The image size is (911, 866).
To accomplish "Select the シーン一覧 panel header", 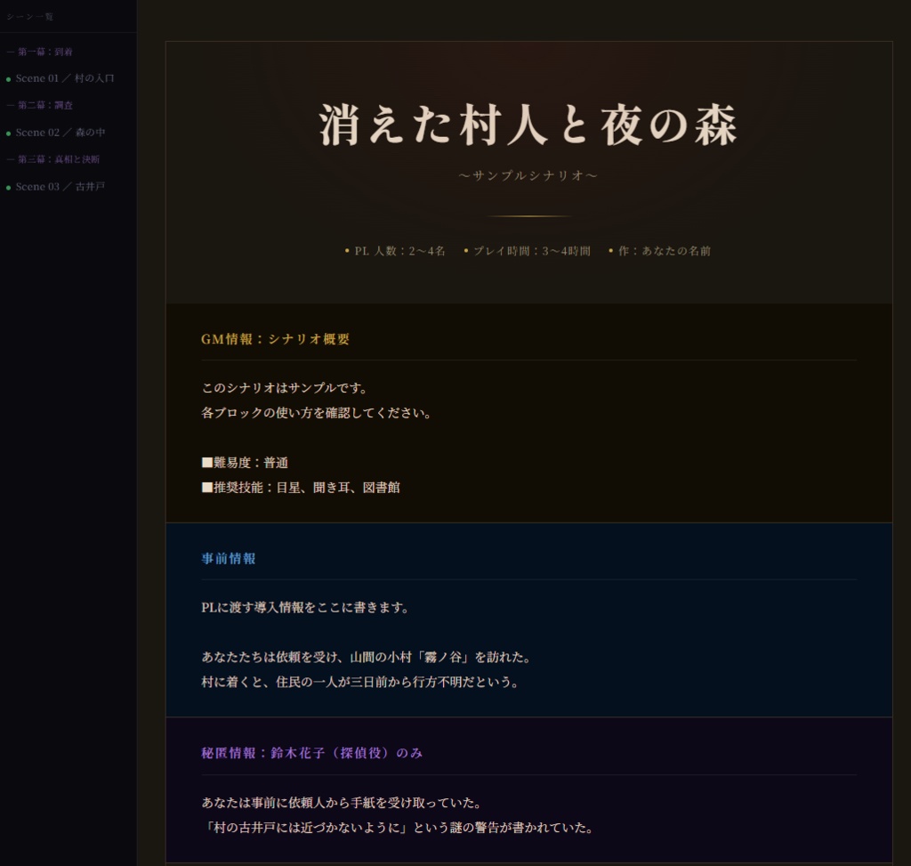I will [x=31, y=16].
